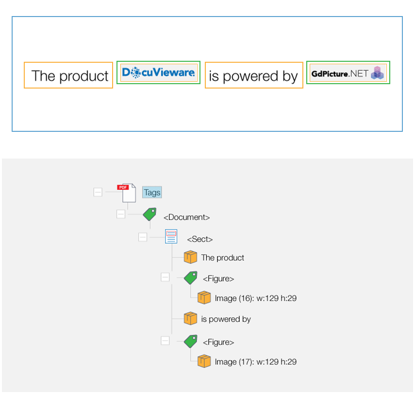
Task: Select the <Sect> label
Action: 200,239
